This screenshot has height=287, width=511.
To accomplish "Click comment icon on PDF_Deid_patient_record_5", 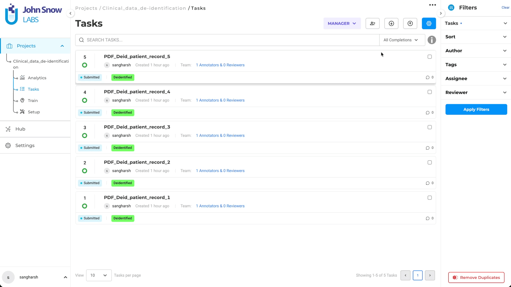I will coord(427,77).
